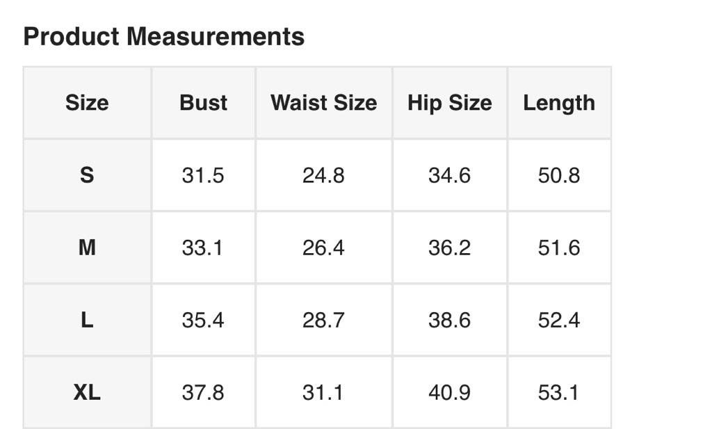Click waist value 24.8 in S row
The image size is (712, 429).
[x=323, y=175]
